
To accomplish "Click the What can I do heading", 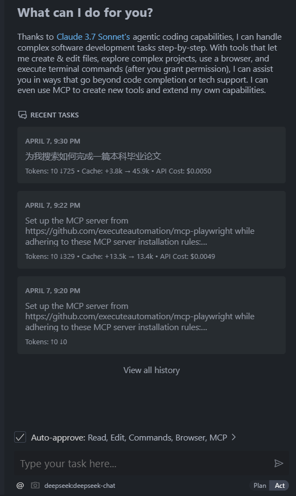I will [x=85, y=13].
